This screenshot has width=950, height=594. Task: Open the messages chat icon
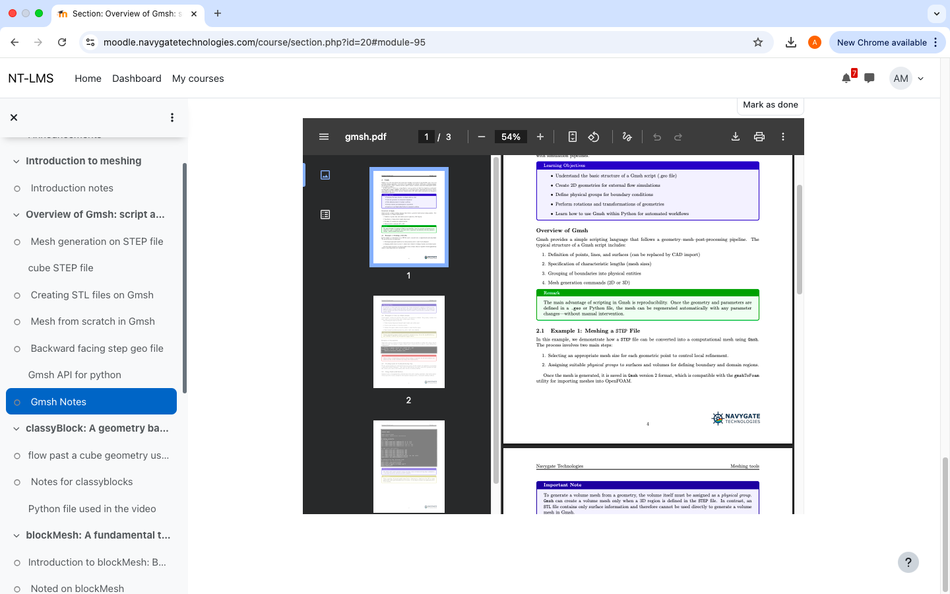click(869, 78)
